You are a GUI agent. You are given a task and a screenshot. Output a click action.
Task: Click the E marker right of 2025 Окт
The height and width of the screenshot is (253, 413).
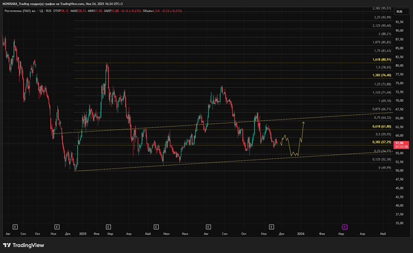pyautogui.click(x=272, y=227)
